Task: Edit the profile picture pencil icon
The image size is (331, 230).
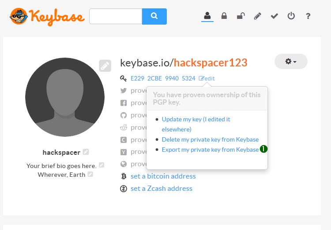Action: point(105,66)
